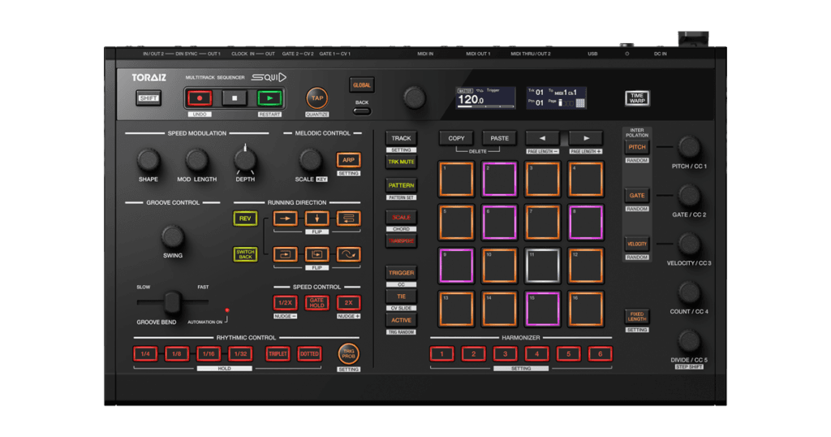Tap orange pad 12

pos(586,265)
